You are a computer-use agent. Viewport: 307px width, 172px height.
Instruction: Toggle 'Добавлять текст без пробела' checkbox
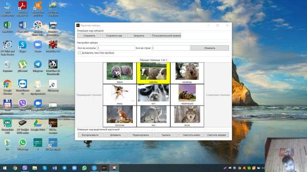[80, 53]
